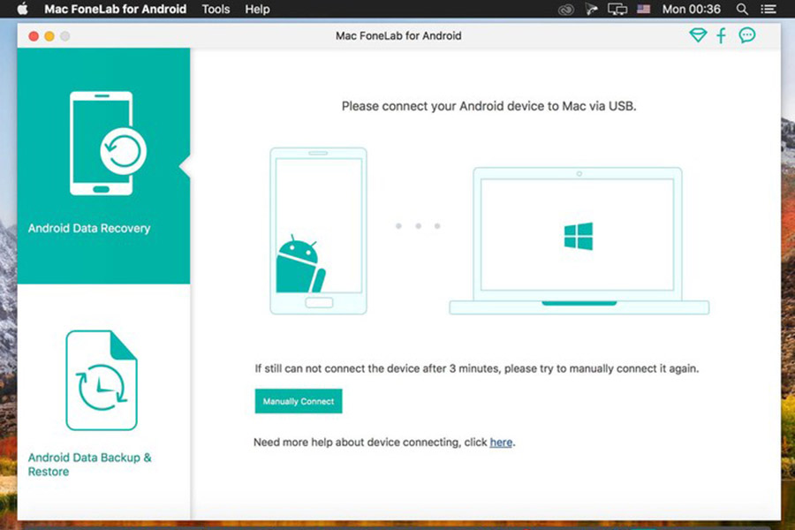Click the 'Please connect your Android device' message

click(x=488, y=106)
